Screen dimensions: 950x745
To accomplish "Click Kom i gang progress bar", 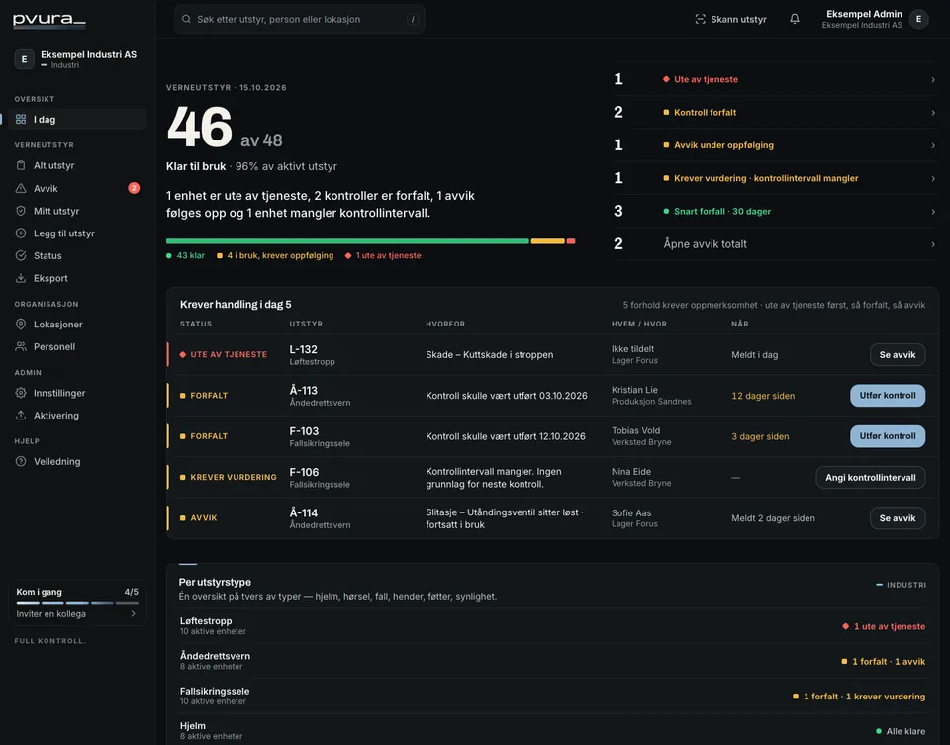I will tap(77, 603).
